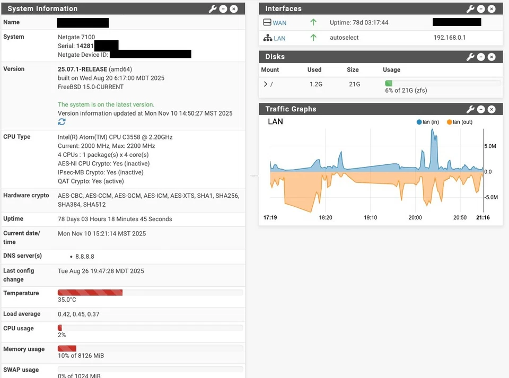Click the green WAN status arrow
509x378 pixels.
point(313,22)
